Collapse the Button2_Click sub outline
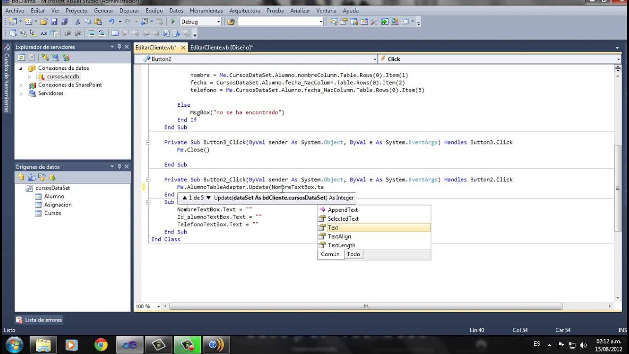Viewport: 629px width, 354px height. click(147, 179)
